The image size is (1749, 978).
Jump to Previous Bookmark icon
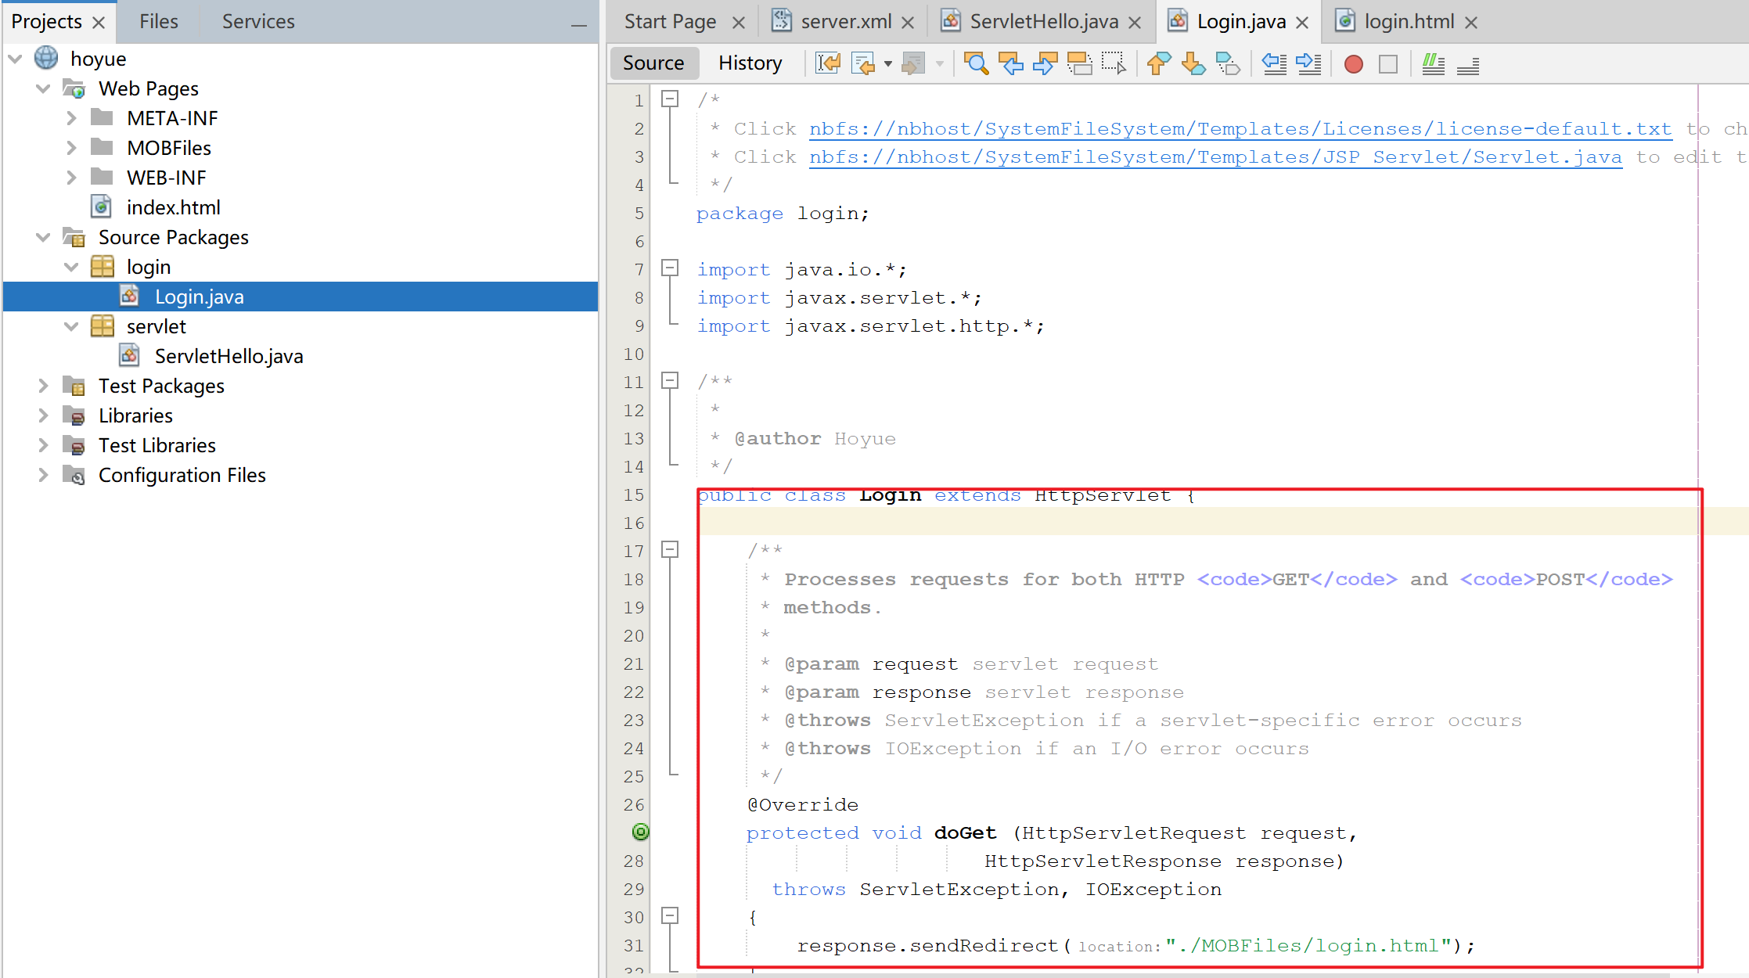[x=1159, y=63]
